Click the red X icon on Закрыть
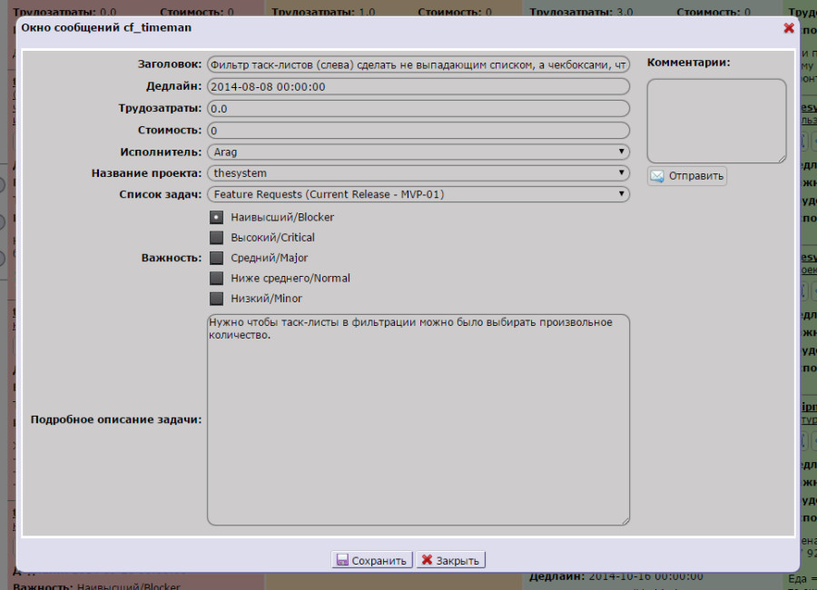The width and height of the screenshot is (817, 590). click(x=426, y=560)
